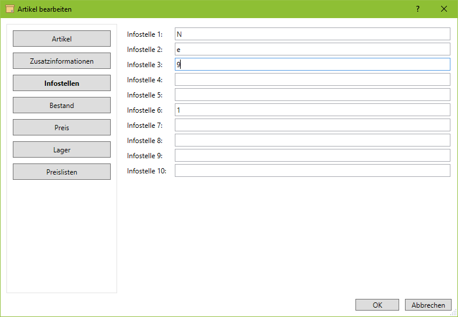The image size is (458, 317).
Task: Focus the Infostelle 8 text box
Action: point(312,140)
